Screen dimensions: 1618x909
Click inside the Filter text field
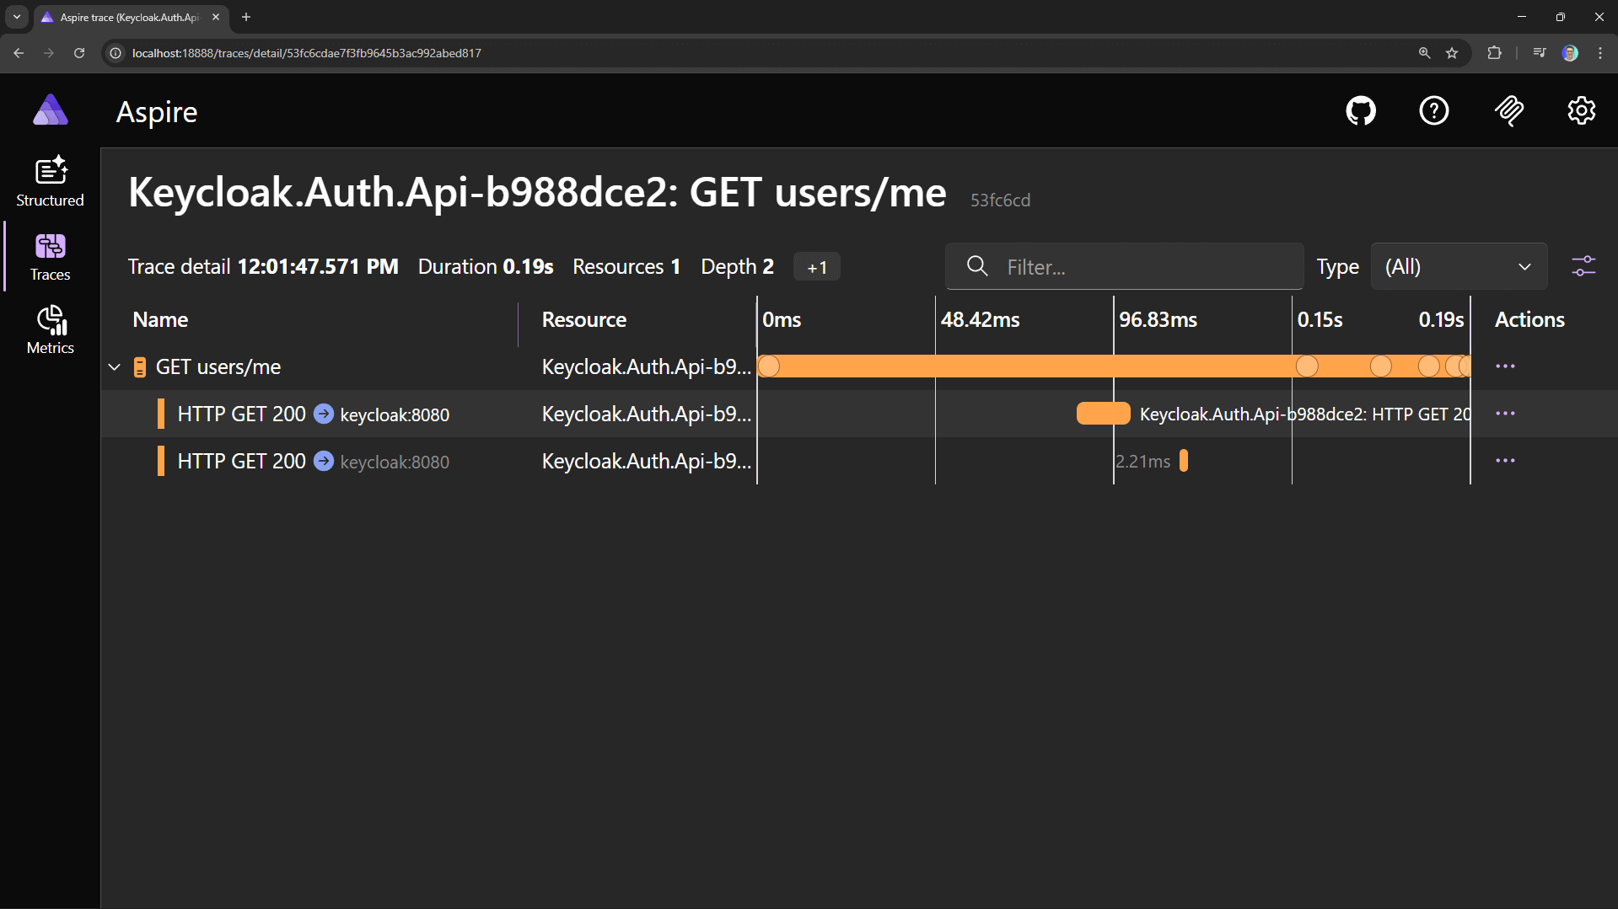pyautogui.click(x=1130, y=266)
